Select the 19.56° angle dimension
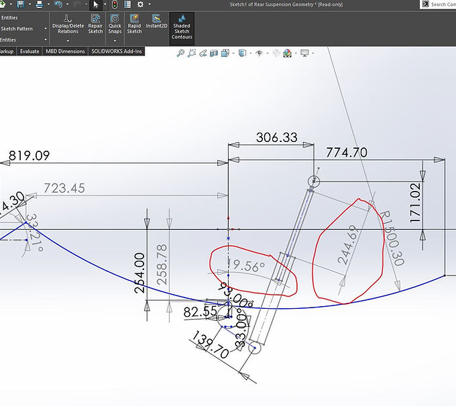This screenshot has height=406, width=456. 246,265
